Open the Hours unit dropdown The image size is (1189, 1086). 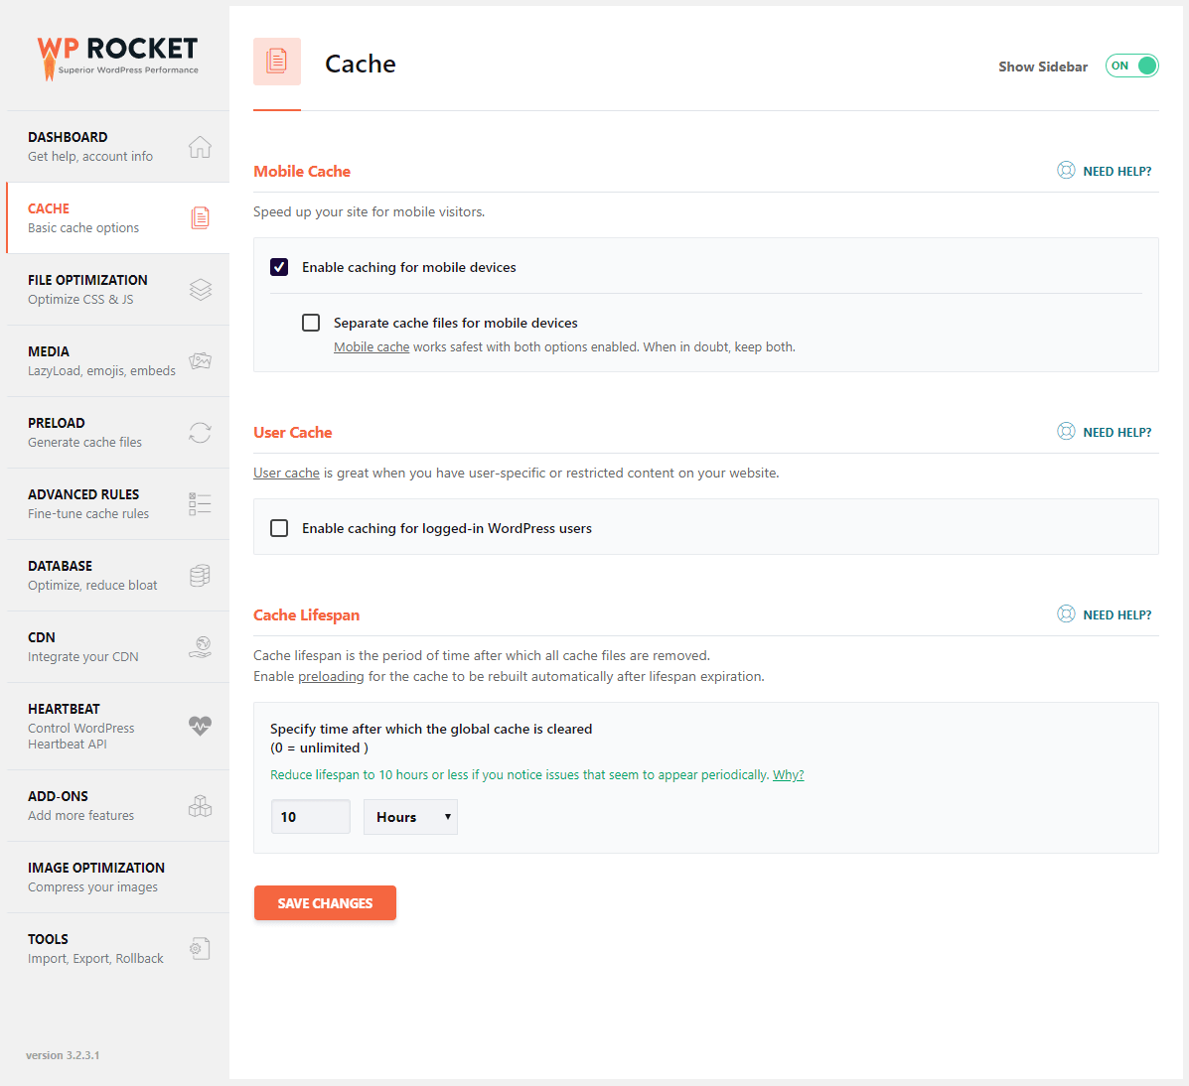coord(410,817)
